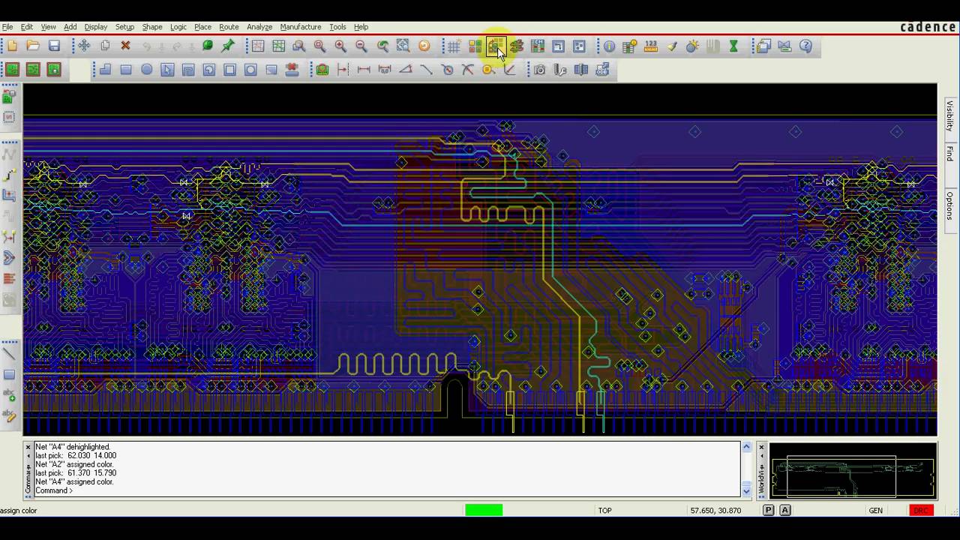
Task: Select the Shape Select arrow tool
Action: point(167,70)
